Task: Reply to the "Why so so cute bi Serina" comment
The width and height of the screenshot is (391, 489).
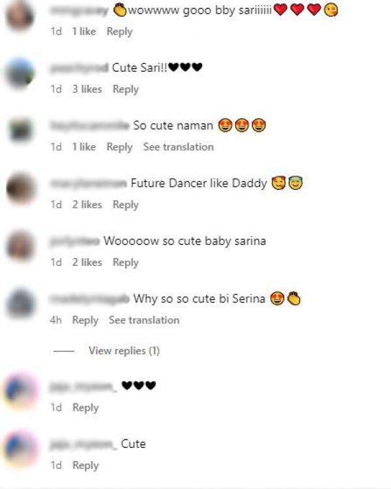Action: tap(85, 320)
